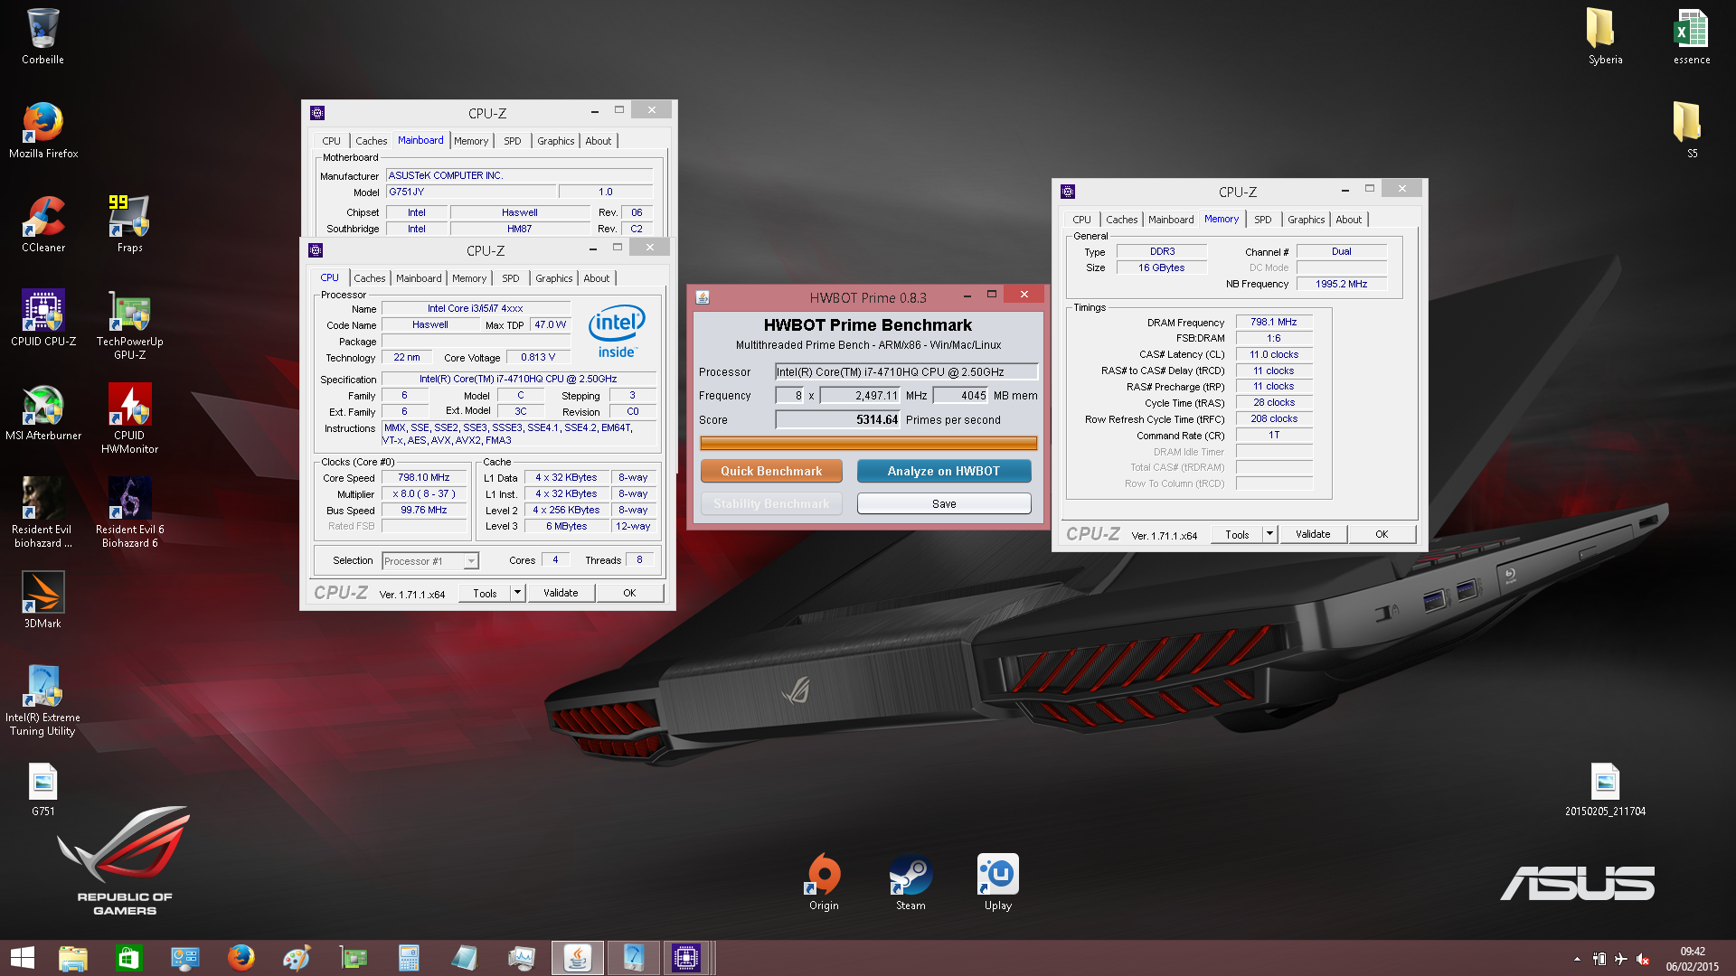Switch to the Java HWBOT Prime taskbar button

pos(577,957)
